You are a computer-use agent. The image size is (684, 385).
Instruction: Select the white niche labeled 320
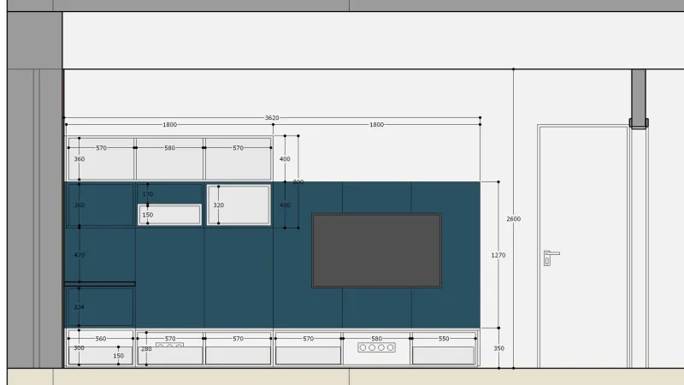click(x=239, y=205)
